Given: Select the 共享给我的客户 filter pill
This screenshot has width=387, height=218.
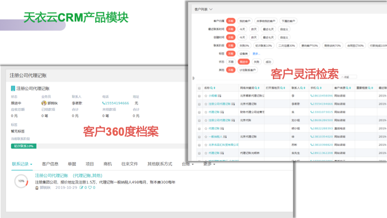Looking at the screenshot, I should 266,21.
